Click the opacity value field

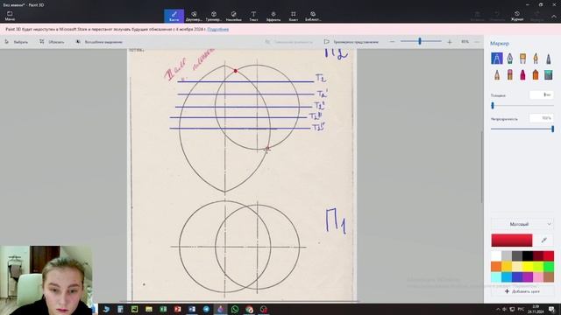[x=542, y=118]
